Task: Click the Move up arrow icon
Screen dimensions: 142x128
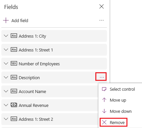Action: click(104, 100)
